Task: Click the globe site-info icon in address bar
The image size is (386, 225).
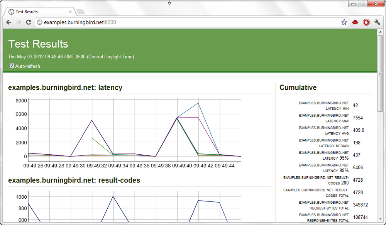Action: pyautogui.click(x=39, y=22)
